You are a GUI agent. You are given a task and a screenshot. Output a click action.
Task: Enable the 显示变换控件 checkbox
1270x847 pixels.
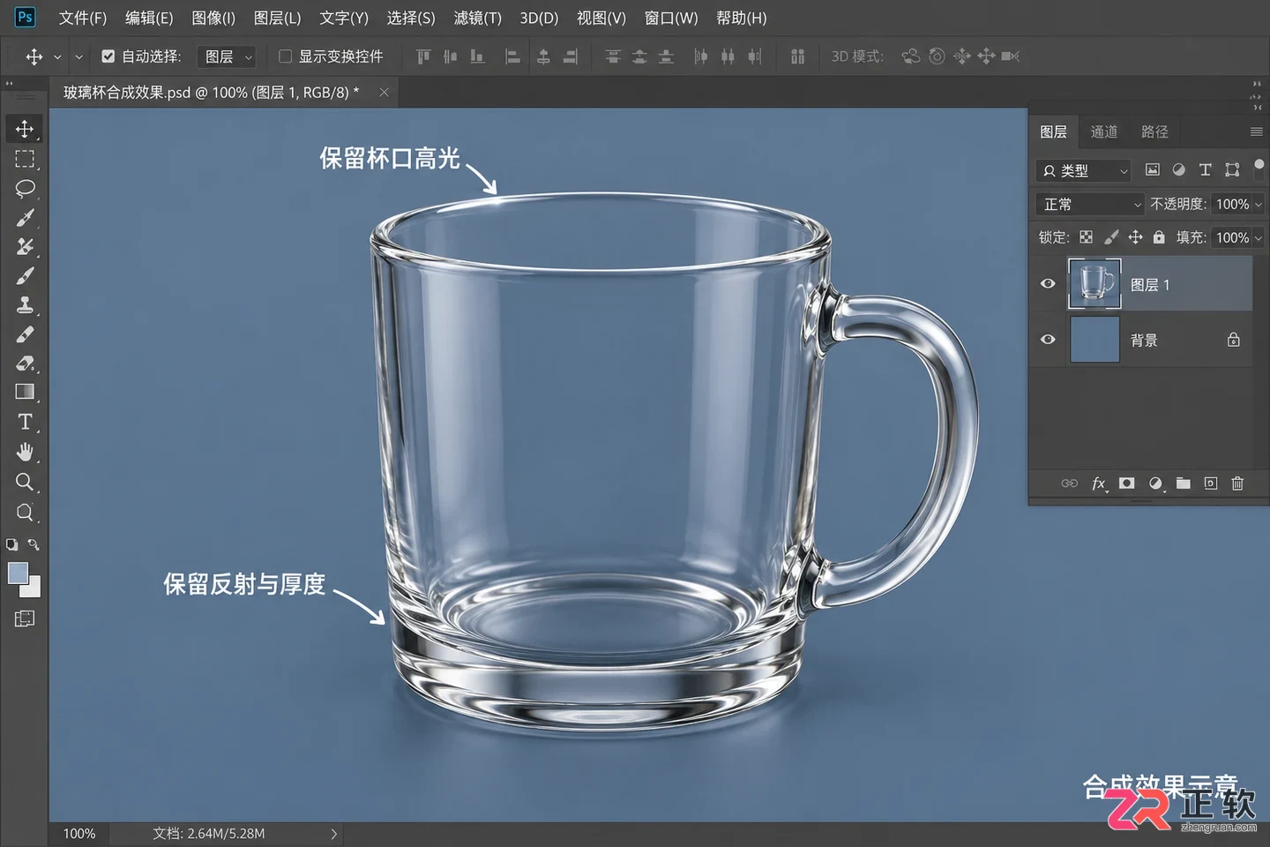[x=285, y=56]
